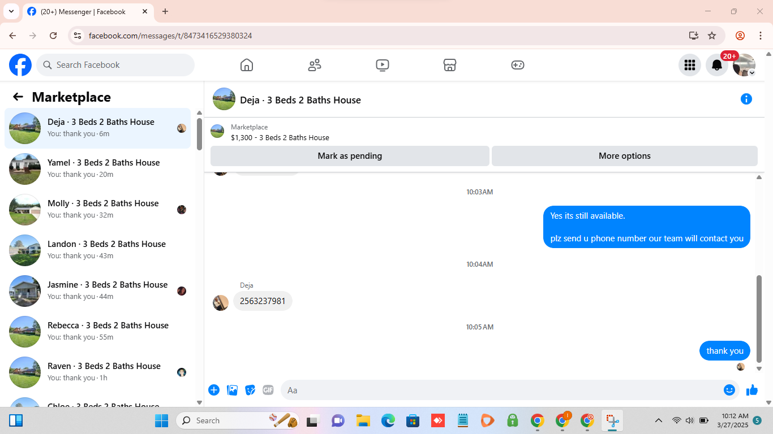Go to the Friends icon in top navigation
773x434 pixels.
(x=315, y=65)
